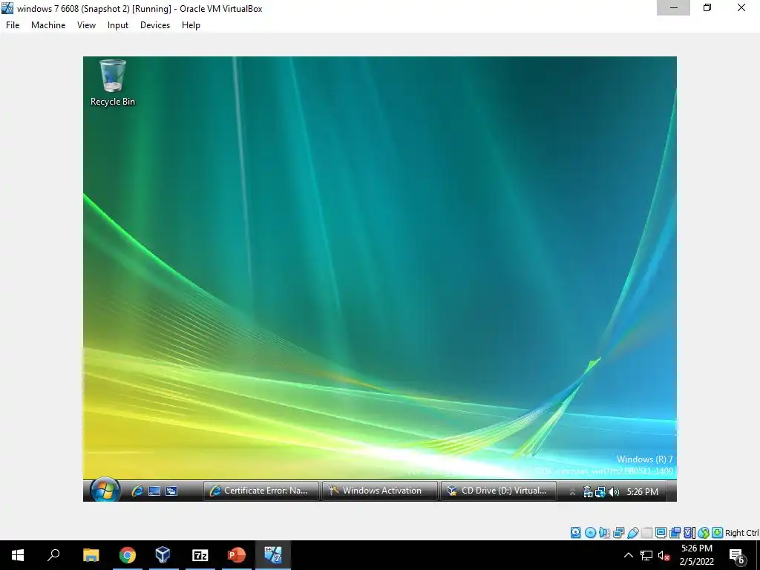Open the Windows 7 Start orb
This screenshot has height=570, width=760.
[105, 491]
